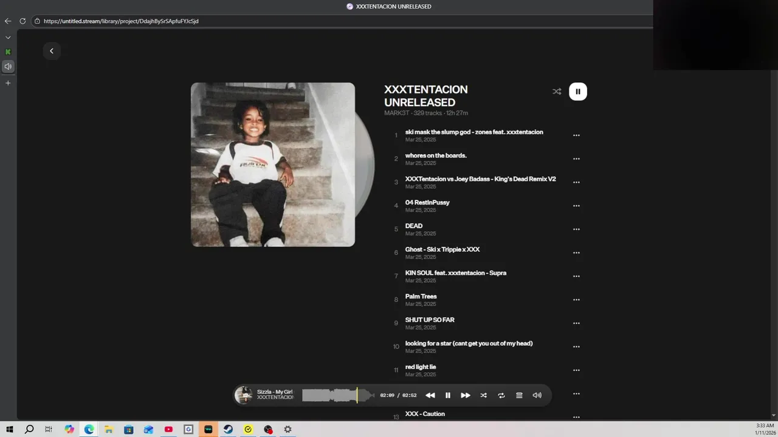Open more menu for Palm Trees

[576, 300]
